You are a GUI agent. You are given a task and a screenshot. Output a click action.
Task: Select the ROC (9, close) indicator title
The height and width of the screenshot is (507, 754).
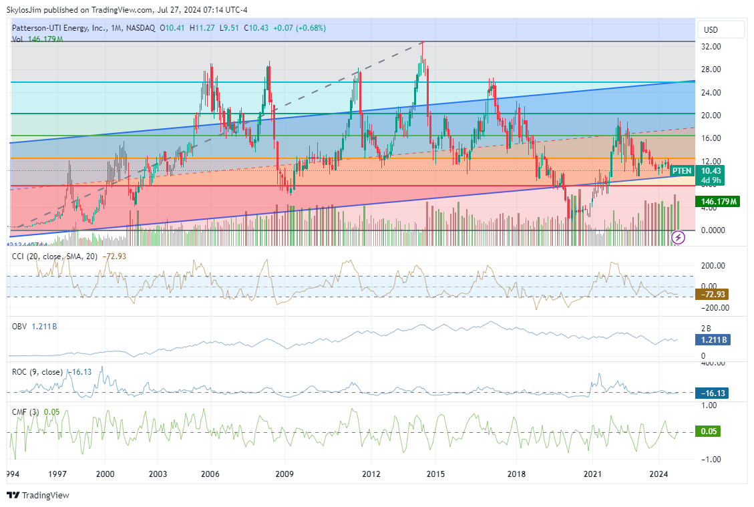coord(37,372)
